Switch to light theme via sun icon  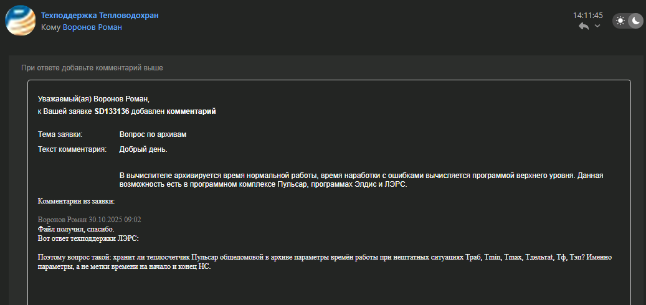click(x=620, y=21)
